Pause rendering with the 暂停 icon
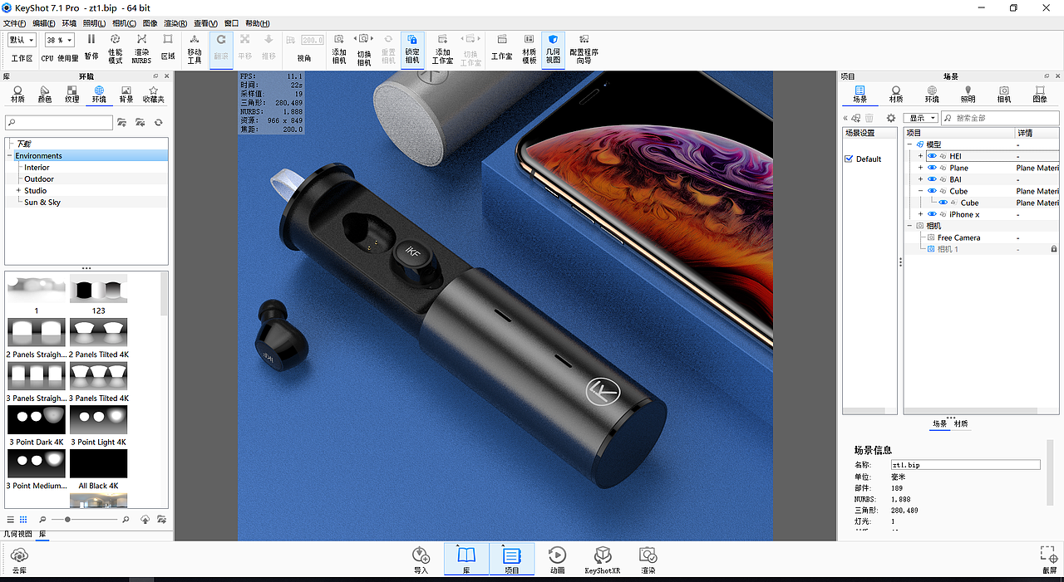This screenshot has width=1064, height=582. 91,48
